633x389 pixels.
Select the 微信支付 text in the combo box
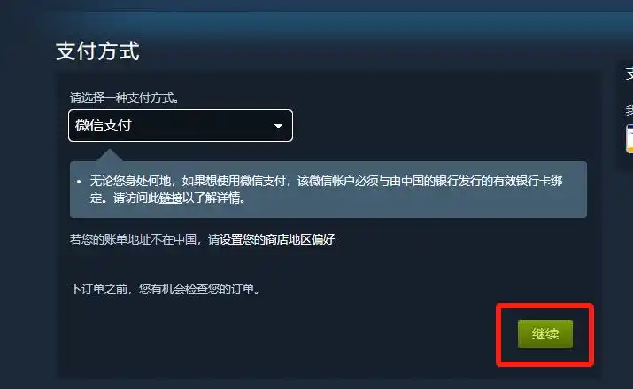click(x=104, y=125)
